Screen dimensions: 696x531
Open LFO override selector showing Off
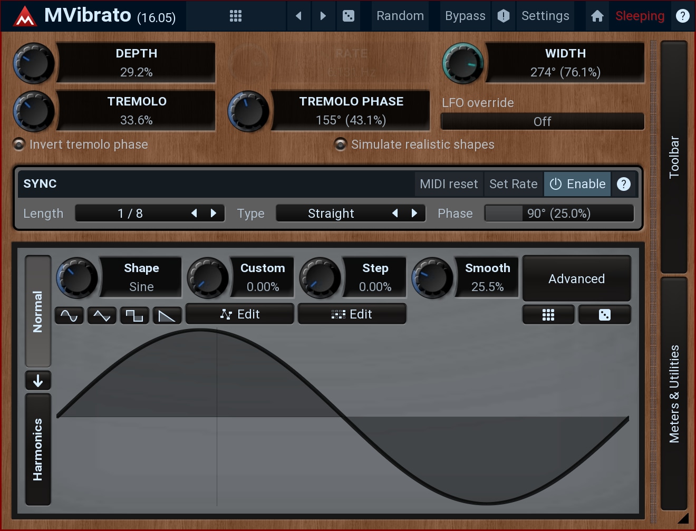(x=543, y=121)
